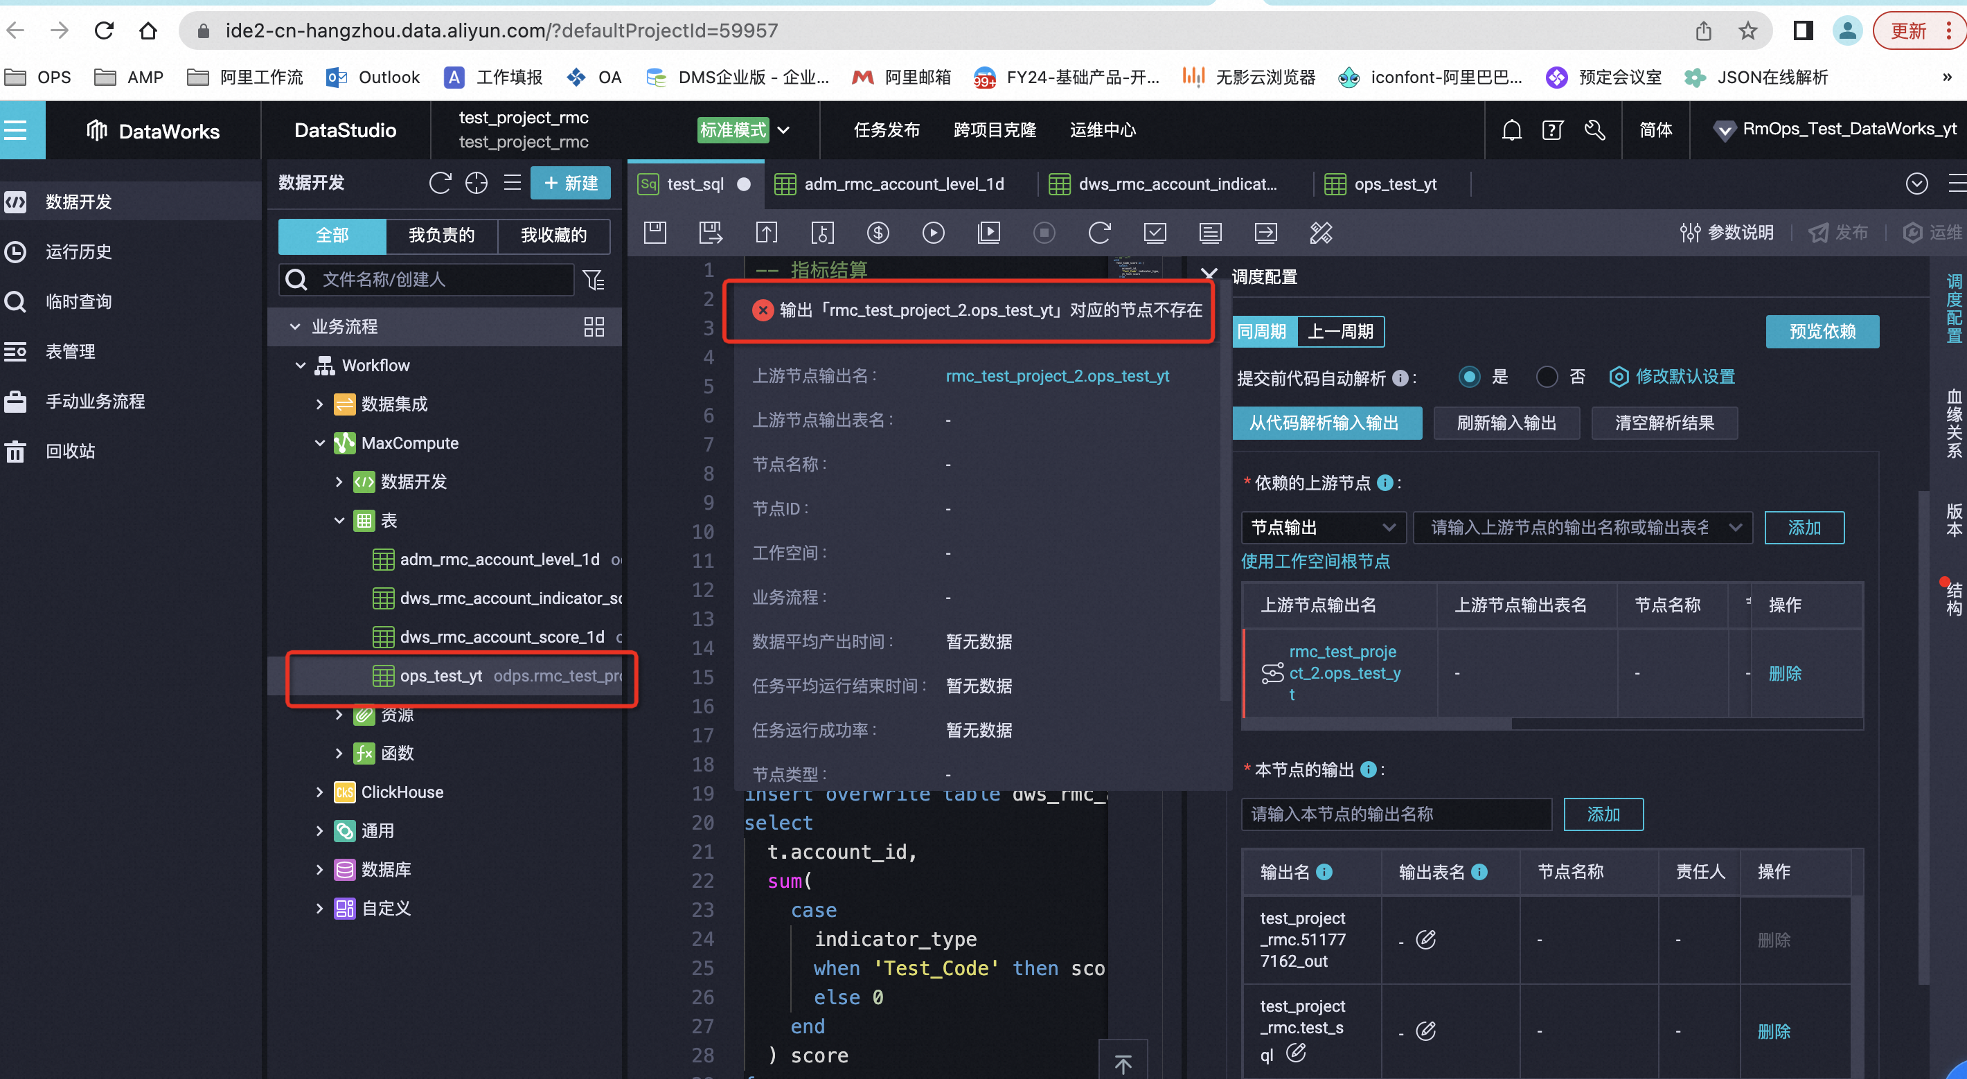Click the Run play icon
The height and width of the screenshot is (1079, 1967).
(933, 233)
